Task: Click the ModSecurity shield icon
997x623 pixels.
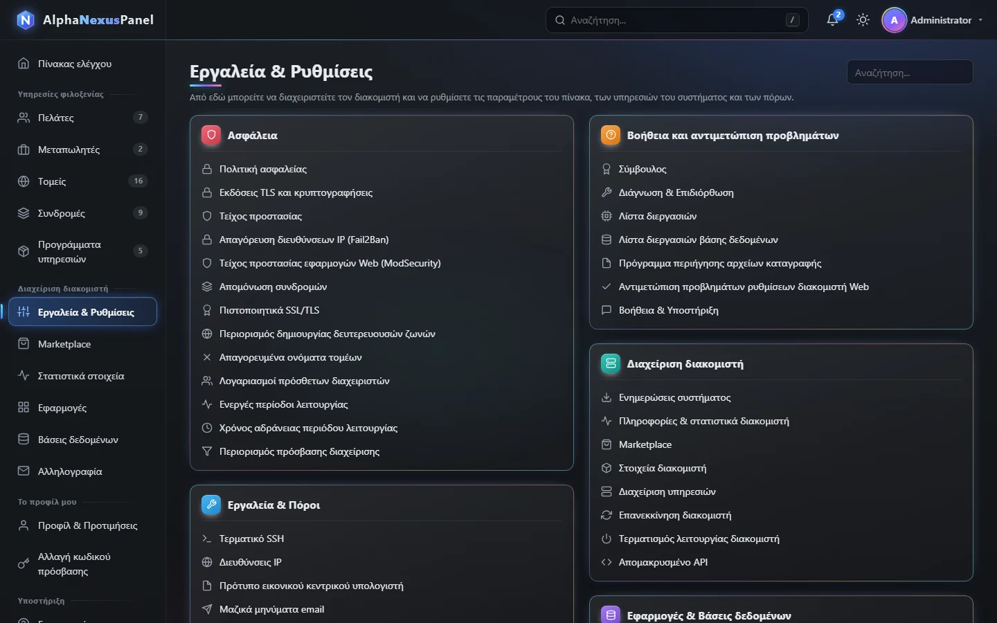Action: tap(206, 263)
